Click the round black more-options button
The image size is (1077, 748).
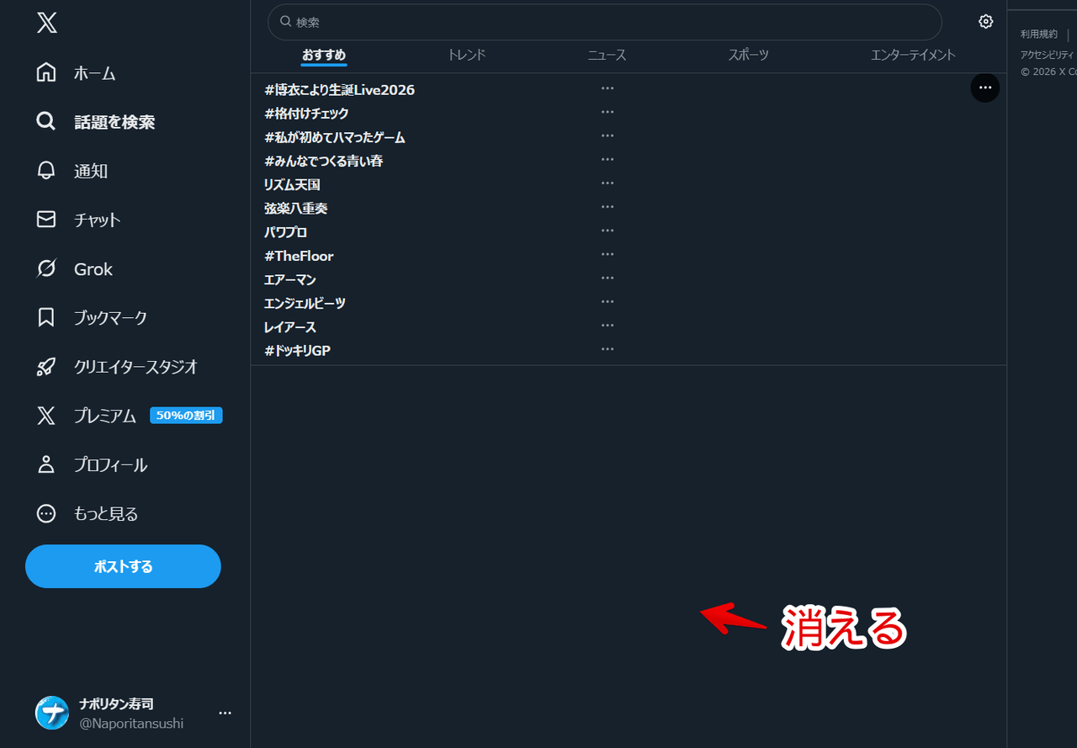(985, 88)
